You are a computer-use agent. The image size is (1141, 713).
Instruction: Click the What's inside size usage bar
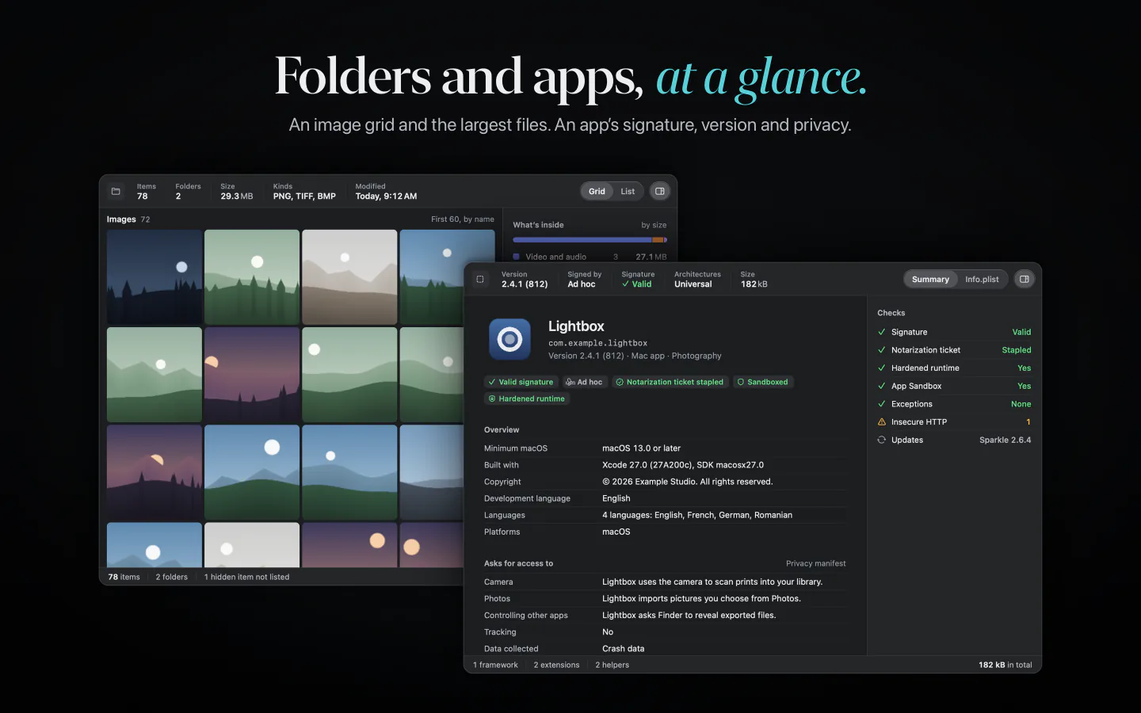tap(590, 239)
